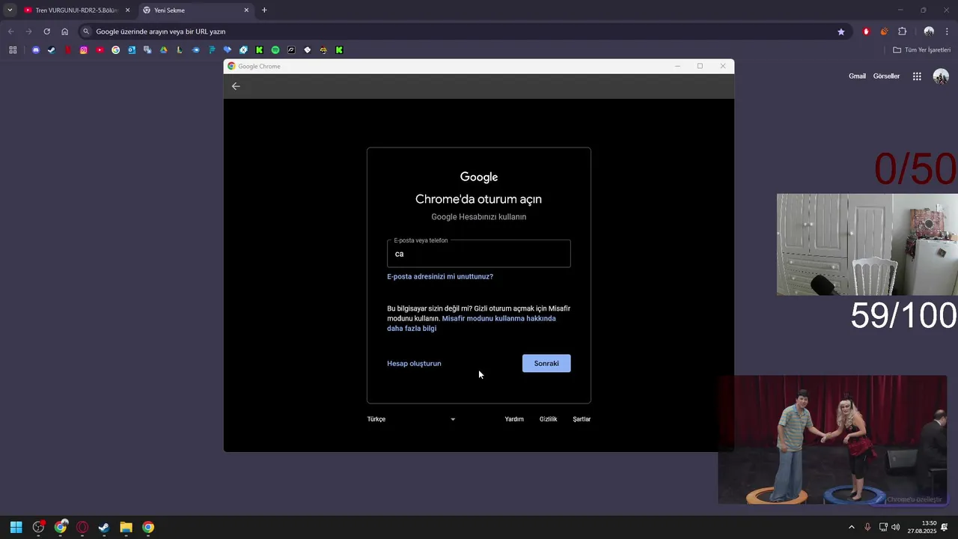The width and height of the screenshot is (958, 539).
Task: Open Opera from the taskbar
Action: click(x=82, y=527)
